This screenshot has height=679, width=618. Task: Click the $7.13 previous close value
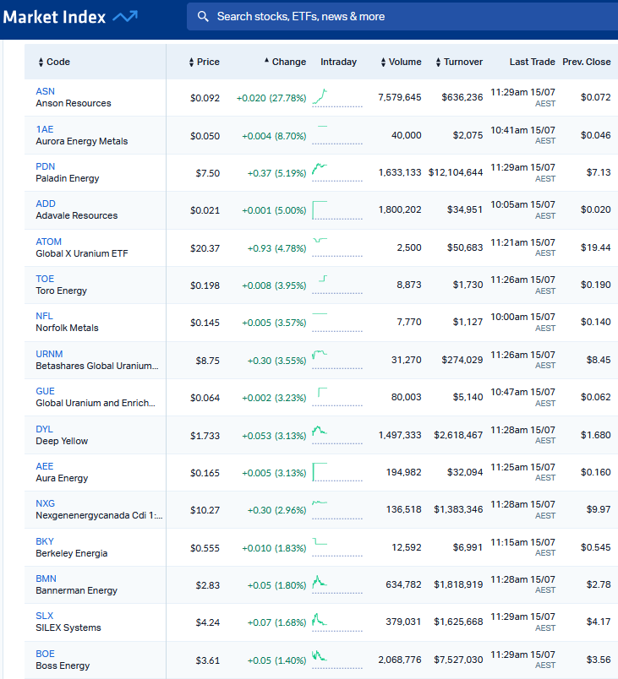pos(599,172)
